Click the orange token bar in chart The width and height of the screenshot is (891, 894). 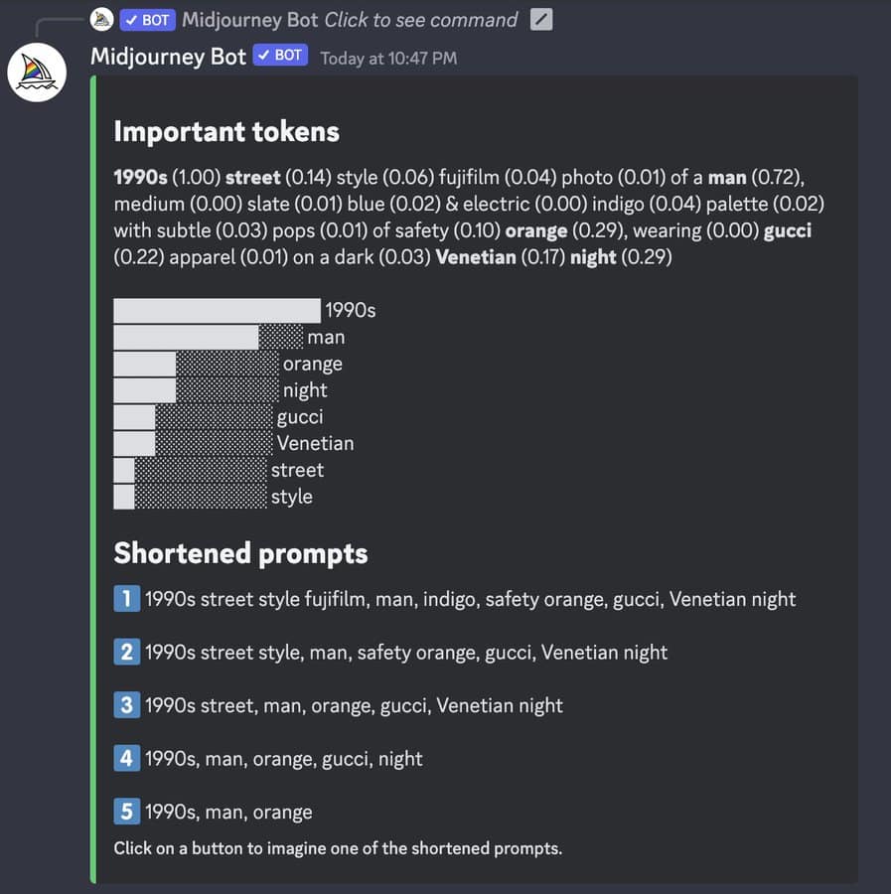pos(196,364)
